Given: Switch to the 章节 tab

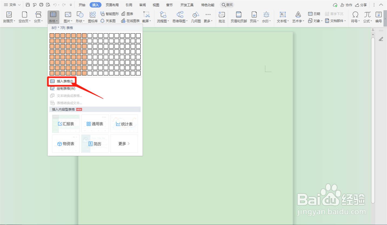Looking at the screenshot, I should [170, 5].
